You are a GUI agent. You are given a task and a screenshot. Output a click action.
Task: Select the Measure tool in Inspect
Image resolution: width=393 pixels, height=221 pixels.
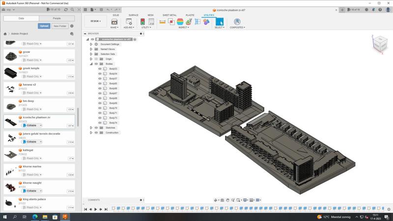[x=162, y=22]
